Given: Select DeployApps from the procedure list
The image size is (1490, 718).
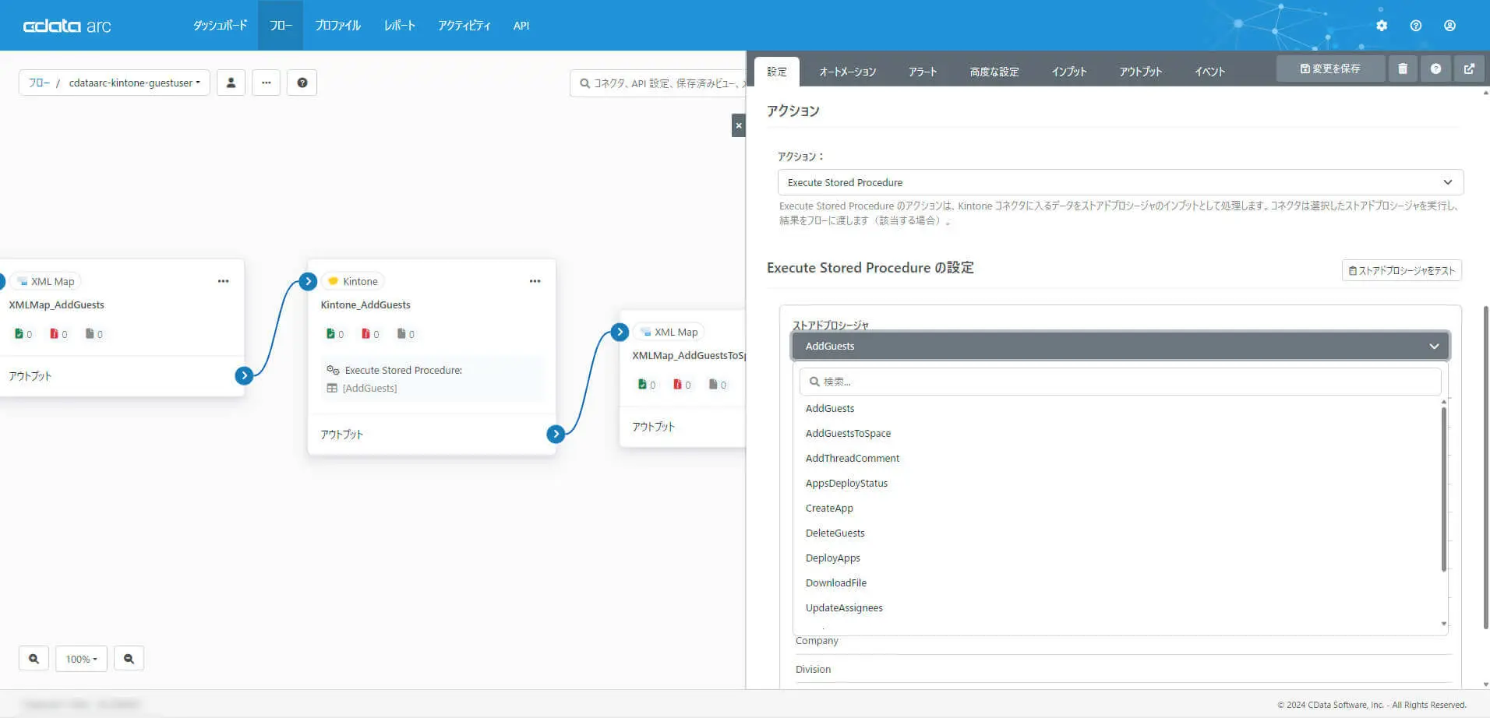Looking at the screenshot, I should point(833,558).
